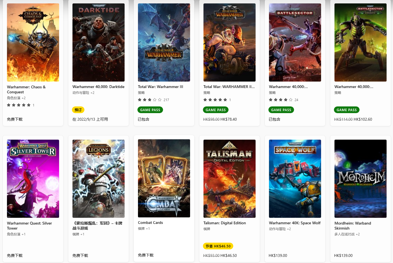Click the Mordheim game cover art

[360, 179]
